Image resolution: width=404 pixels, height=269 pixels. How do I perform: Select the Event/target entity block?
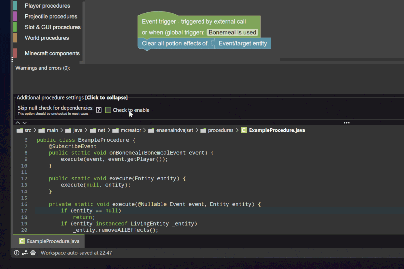click(243, 43)
